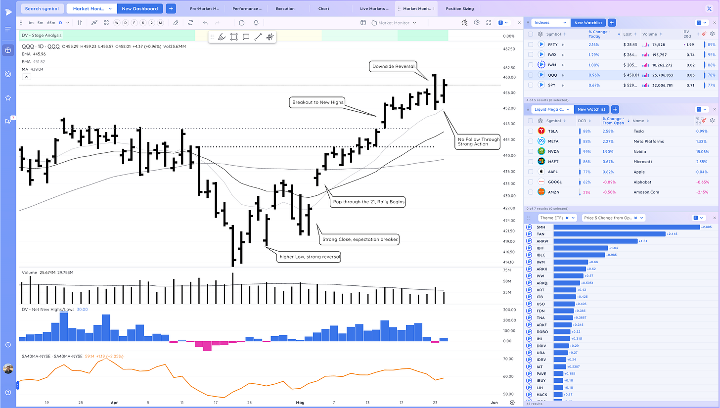Image resolution: width=720 pixels, height=408 pixels.
Task: Open the Liquid Mega Cap watchlist dropdown
Action: tap(552, 109)
